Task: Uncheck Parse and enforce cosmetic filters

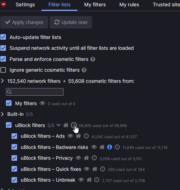Action: [x=3, y=59]
